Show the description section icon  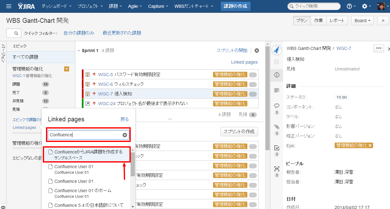click(x=276, y=90)
